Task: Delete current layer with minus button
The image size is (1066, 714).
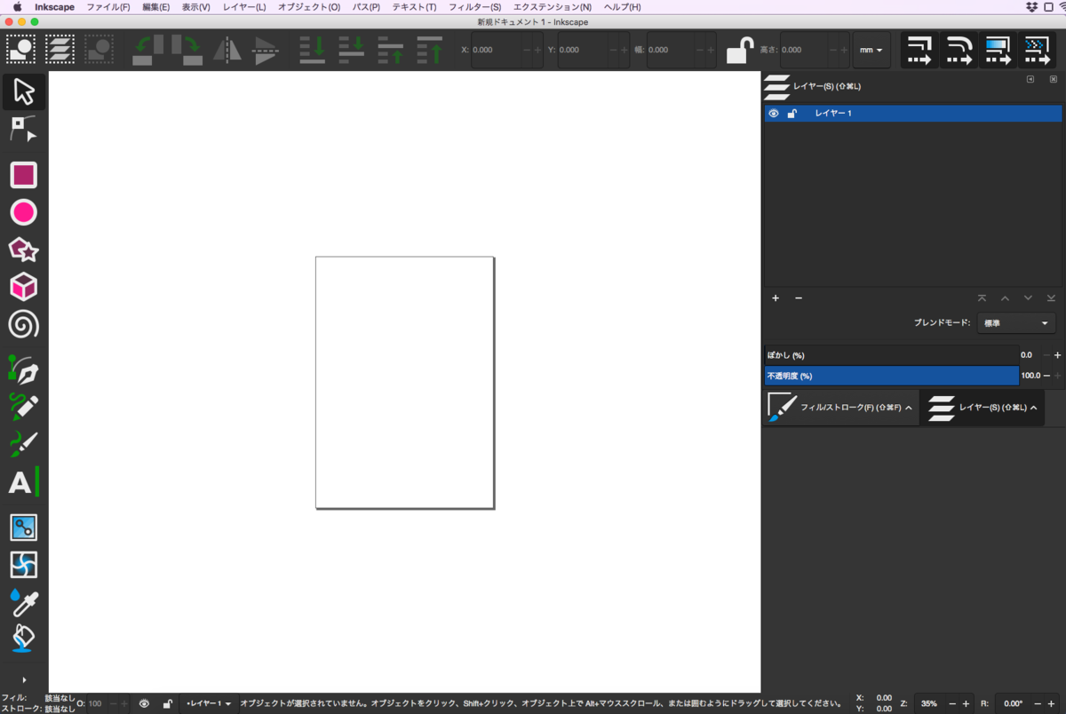Action: point(798,298)
